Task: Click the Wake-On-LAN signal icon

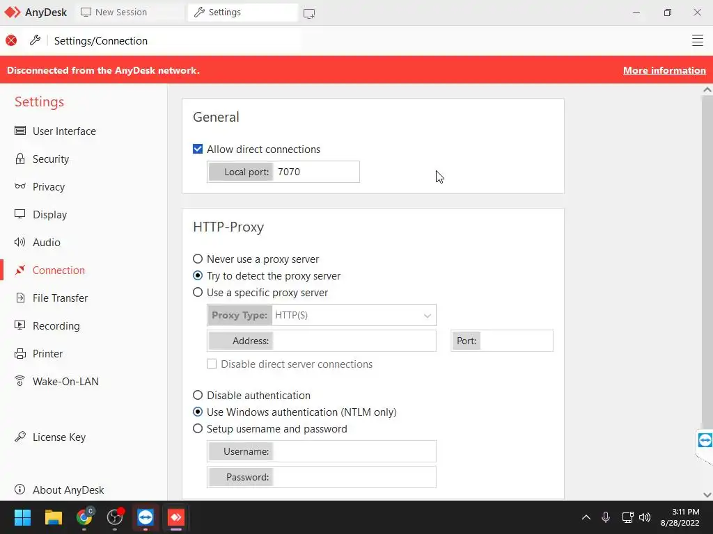Action: click(20, 381)
